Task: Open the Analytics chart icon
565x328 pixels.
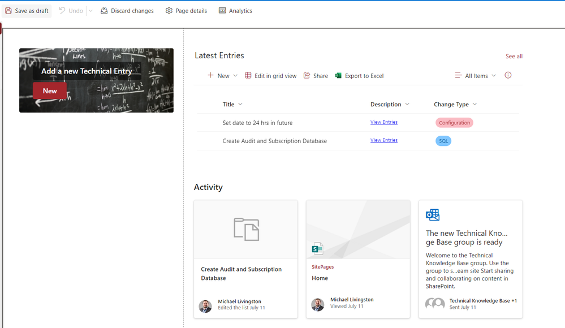Action: point(222,11)
